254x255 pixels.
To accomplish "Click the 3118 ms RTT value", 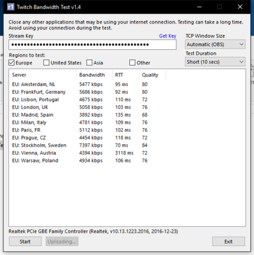I will [x=124, y=153].
